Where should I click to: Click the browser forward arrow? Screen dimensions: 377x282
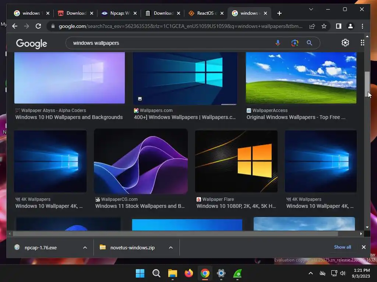(27, 26)
